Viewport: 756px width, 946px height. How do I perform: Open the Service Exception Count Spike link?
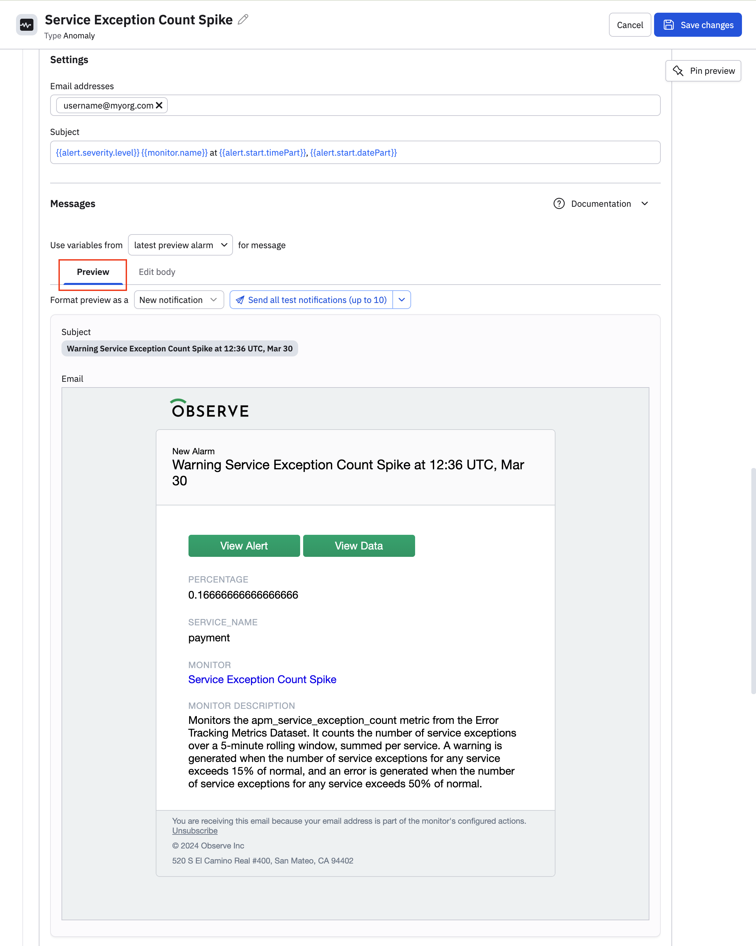coord(262,679)
